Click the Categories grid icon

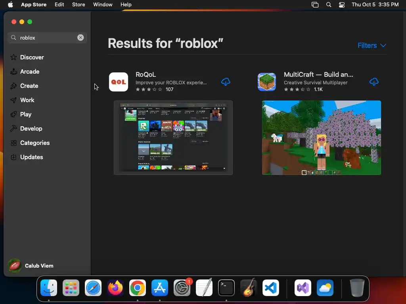click(13, 142)
